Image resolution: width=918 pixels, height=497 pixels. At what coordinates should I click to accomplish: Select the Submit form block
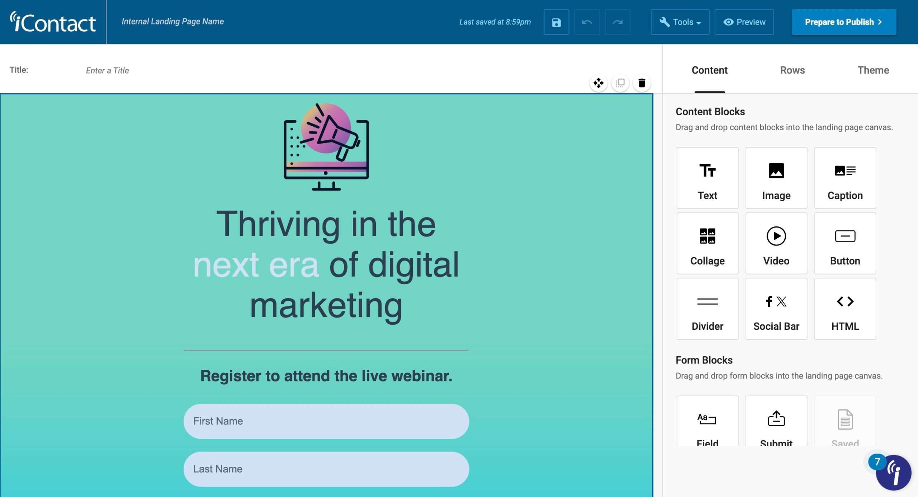tap(776, 421)
